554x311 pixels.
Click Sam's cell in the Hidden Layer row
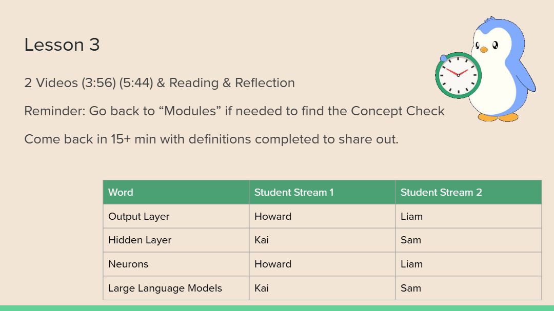click(x=468, y=240)
